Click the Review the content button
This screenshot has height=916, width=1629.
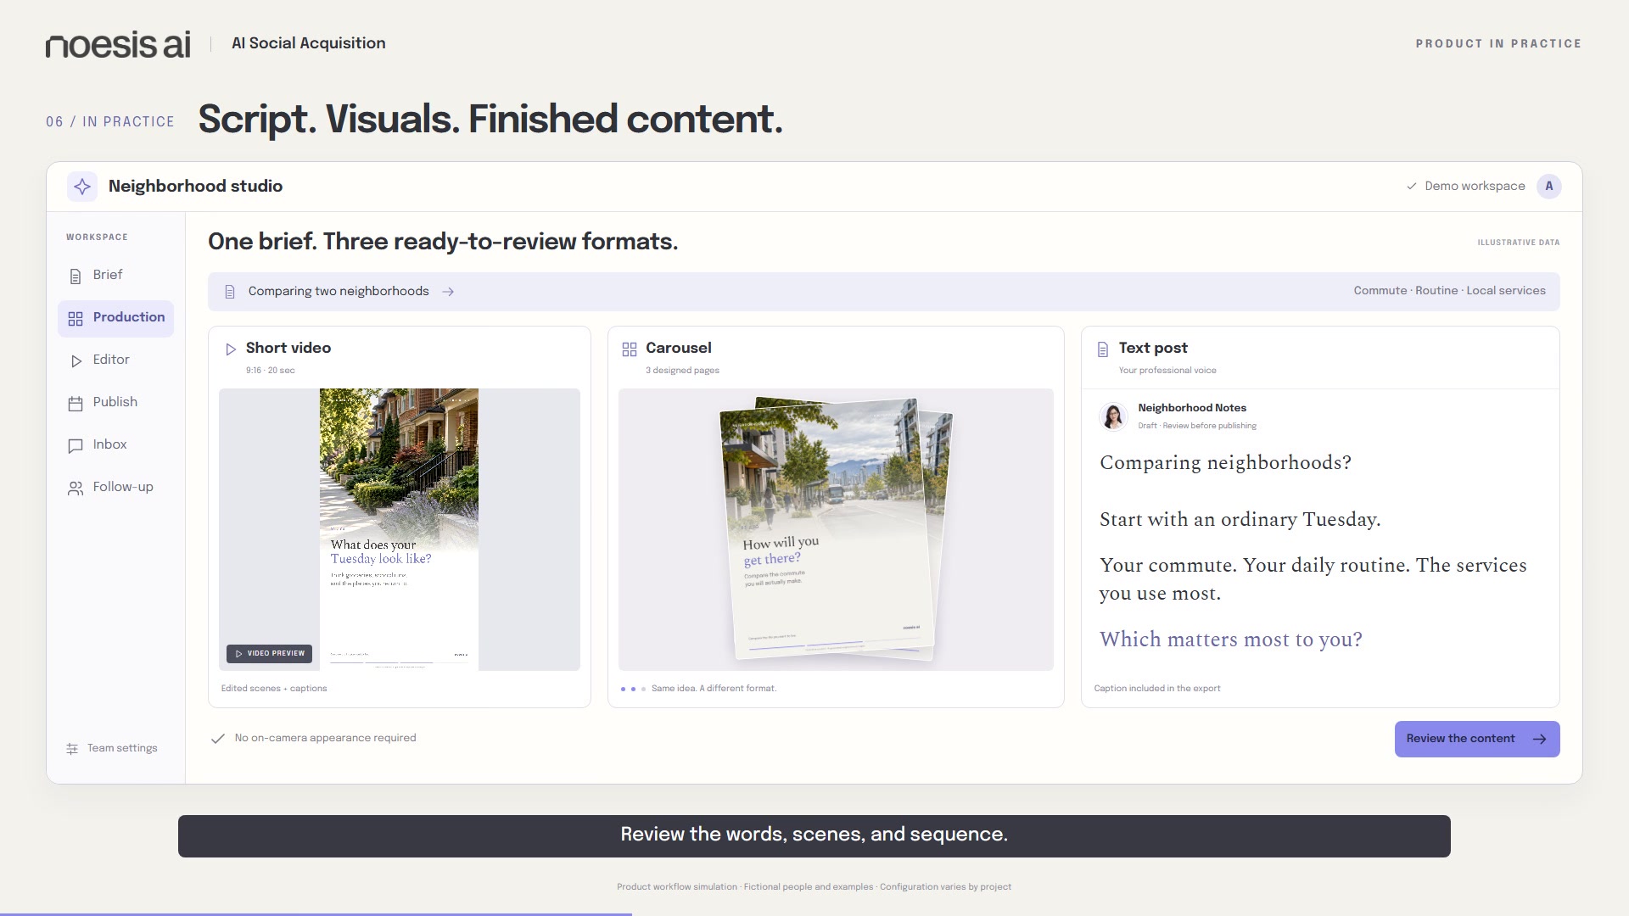tap(1477, 739)
